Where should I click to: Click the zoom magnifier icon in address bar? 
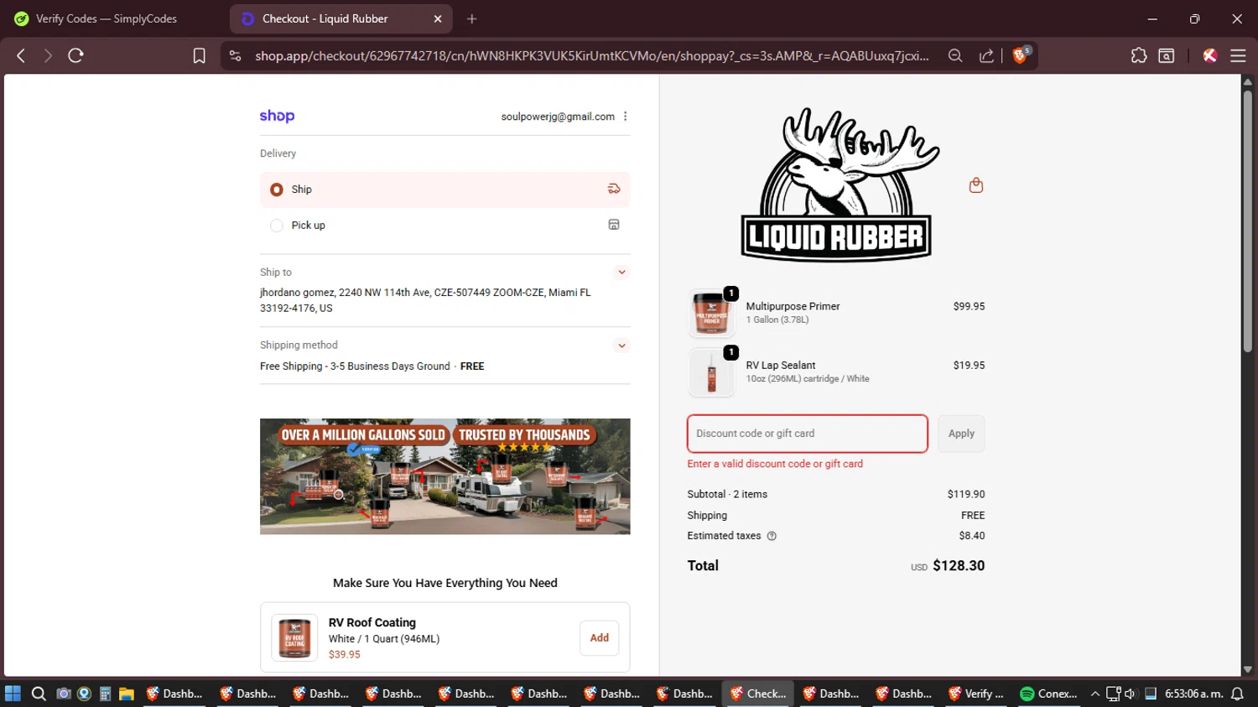coord(955,55)
